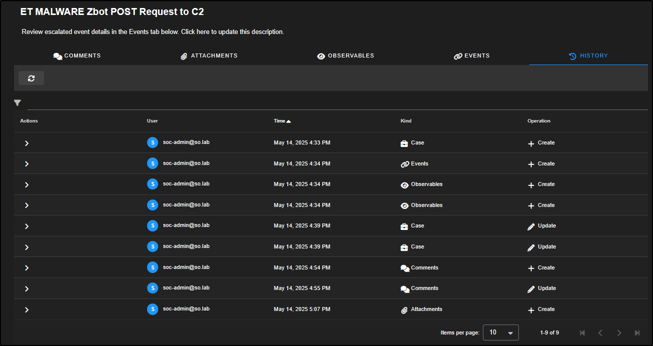
Task: Switch to the Comments tab
Action: coord(77,56)
